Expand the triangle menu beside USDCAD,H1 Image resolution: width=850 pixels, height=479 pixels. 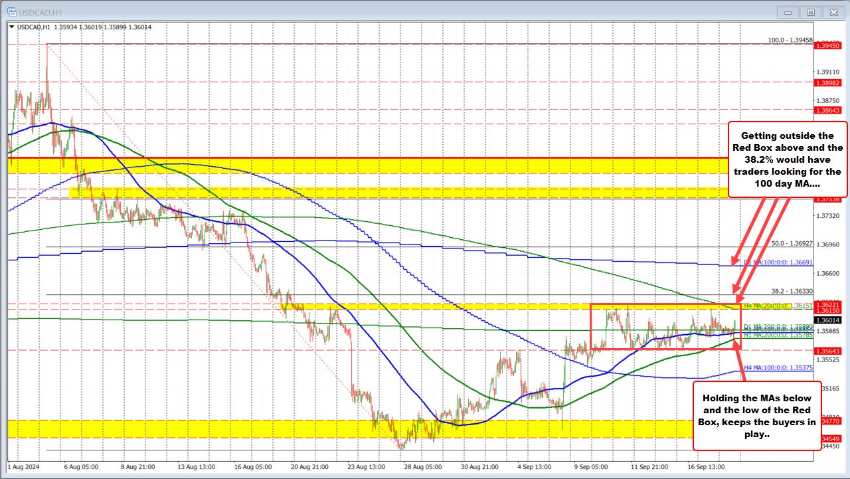point(11,27)
